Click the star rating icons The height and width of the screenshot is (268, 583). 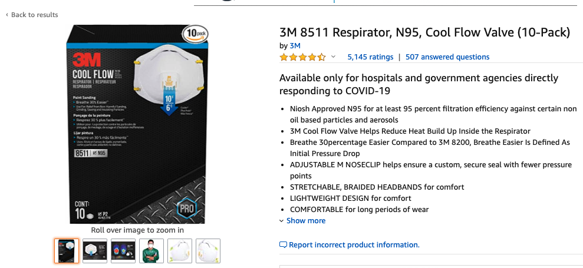tap(302, 57)
